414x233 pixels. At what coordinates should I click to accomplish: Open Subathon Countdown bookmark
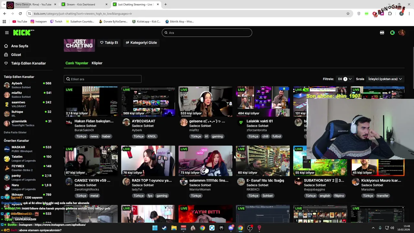80,22
